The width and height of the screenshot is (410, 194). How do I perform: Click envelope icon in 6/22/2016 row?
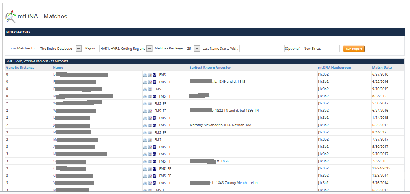coord(145,82)
